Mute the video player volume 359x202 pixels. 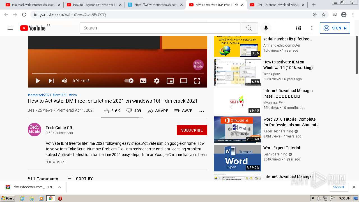coord(65,81)
